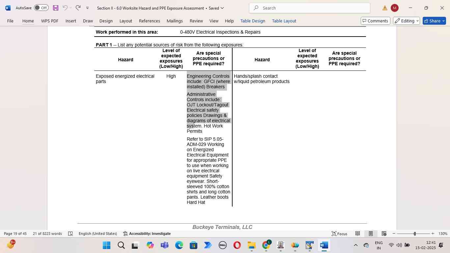This screenshot has height=253, width=450.
Task: Click the zoom in plus button
Action: pos(433,234)
